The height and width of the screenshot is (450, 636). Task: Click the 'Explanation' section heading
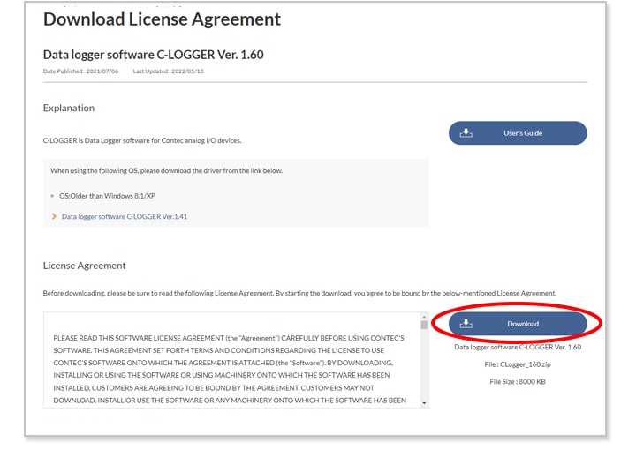click(x=69, y=108)
